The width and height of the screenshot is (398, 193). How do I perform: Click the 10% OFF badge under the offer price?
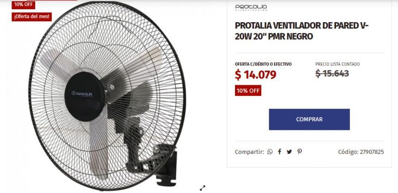[248, 91]
